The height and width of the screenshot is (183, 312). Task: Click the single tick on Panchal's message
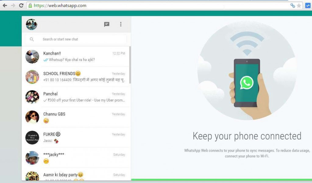click(x=45, y=100)
